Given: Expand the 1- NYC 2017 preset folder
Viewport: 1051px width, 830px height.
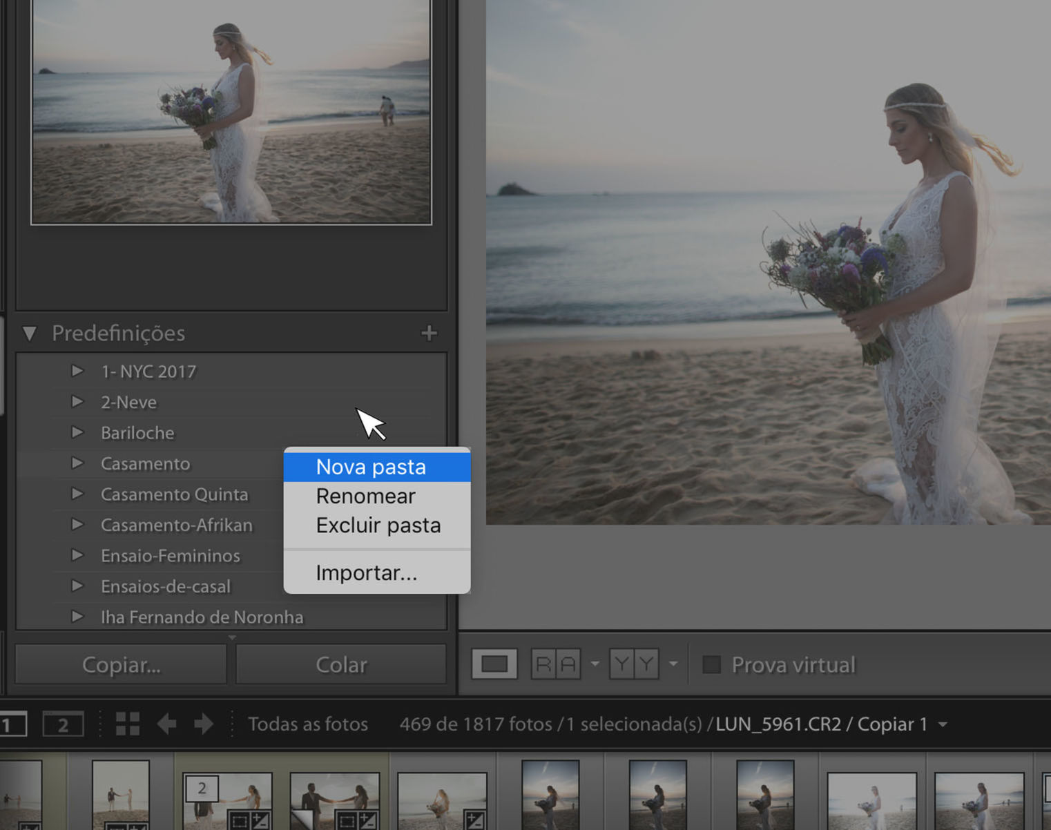Looking at the screenshot, I should pyautogui.click(x=77, y=371).
